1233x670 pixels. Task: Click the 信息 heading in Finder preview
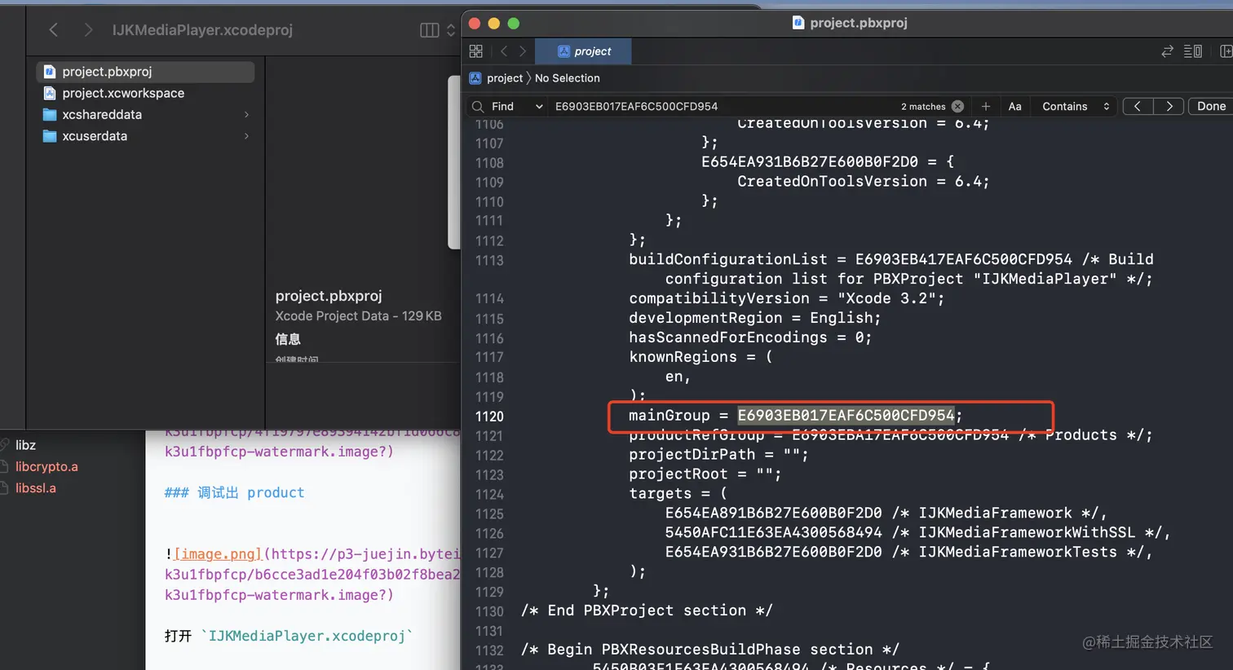point(288,339)
